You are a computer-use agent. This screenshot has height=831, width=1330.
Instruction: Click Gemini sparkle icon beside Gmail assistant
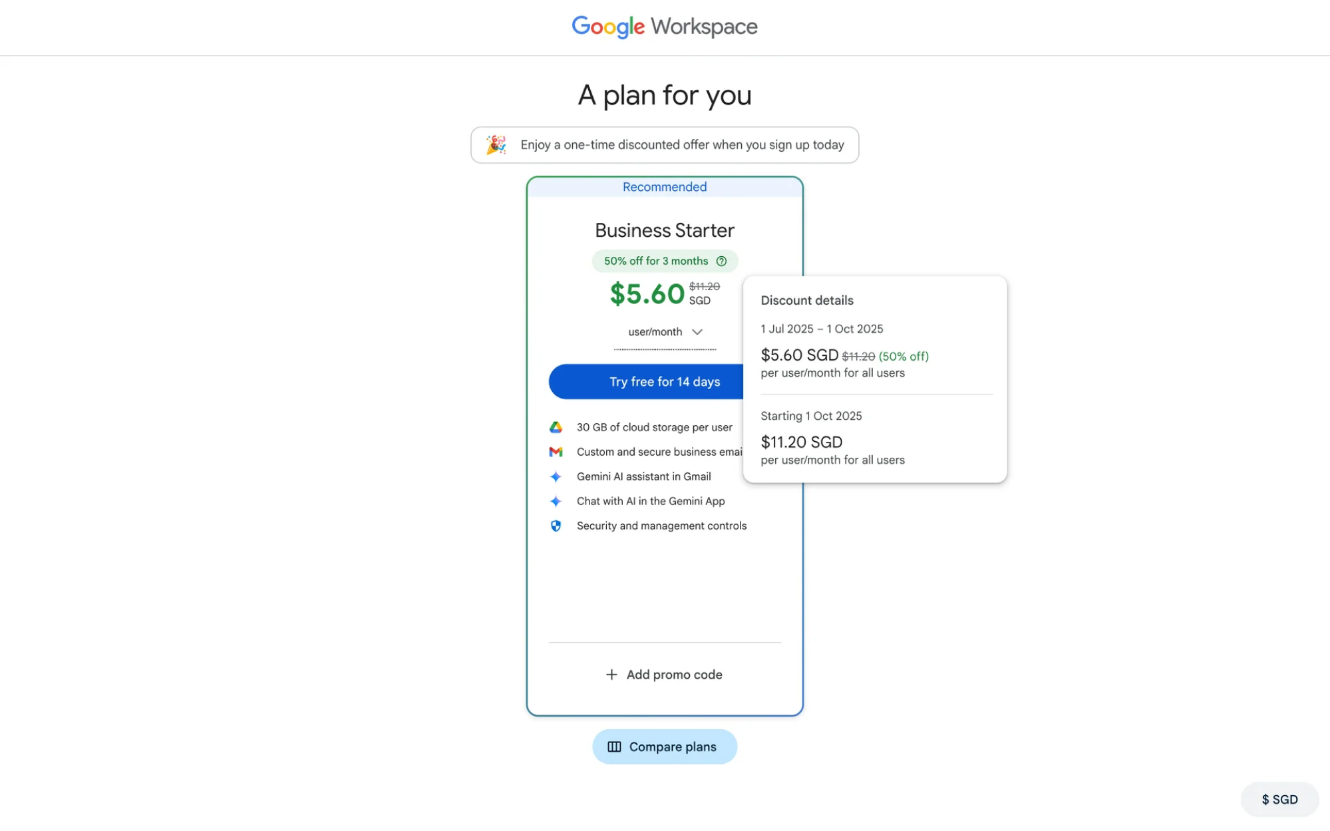click(x=556, y=476)
